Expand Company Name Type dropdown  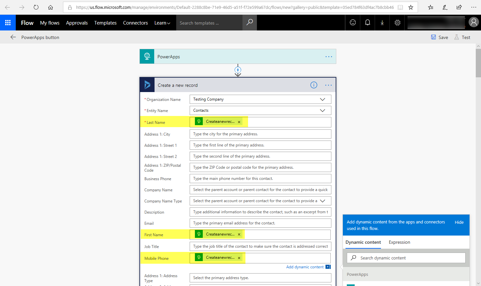coord(323,201)
